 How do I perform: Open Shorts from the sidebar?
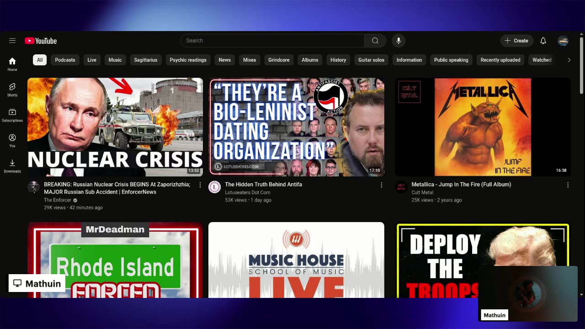pos(12,90)
